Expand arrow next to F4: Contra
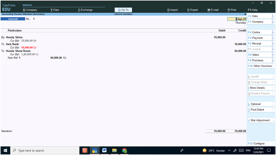 273,32
